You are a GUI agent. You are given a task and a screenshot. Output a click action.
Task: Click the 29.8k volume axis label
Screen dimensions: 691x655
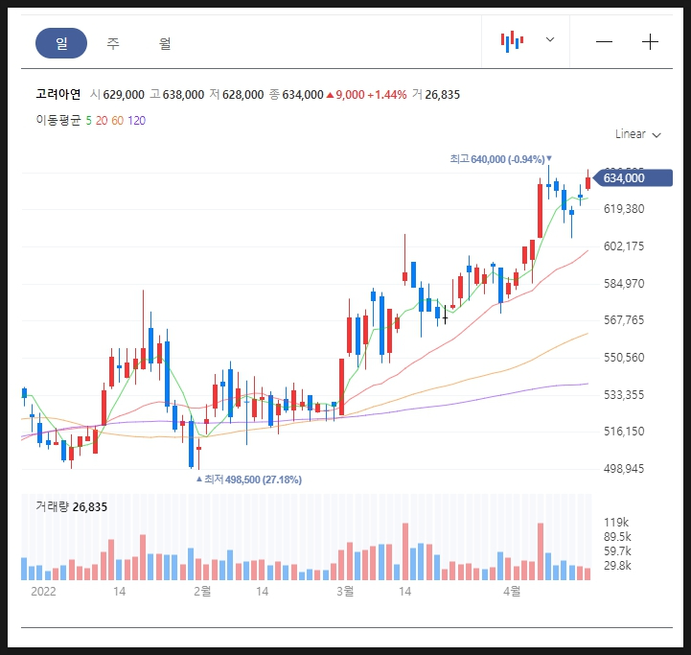click(x=617, y=566)
